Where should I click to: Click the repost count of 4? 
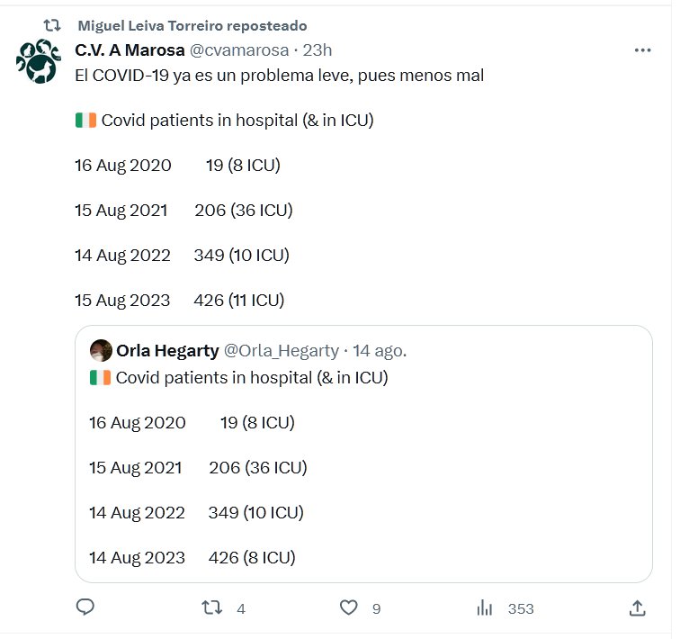241,609
